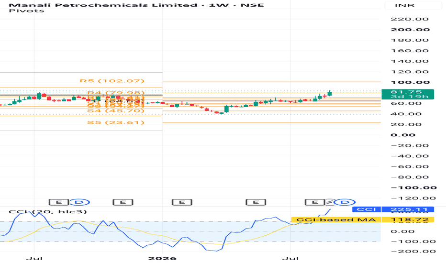Click the green 81.75 current price label
Screen dimensions: 446x263
[x=408, y=94]
